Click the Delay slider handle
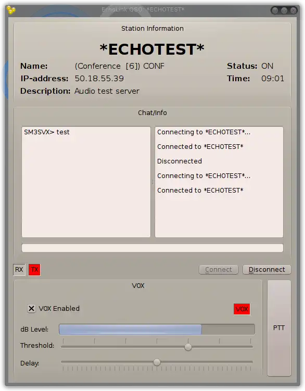The width and height of the screenshot is (305, 391). click(157, 362)
